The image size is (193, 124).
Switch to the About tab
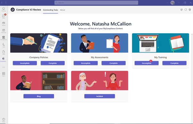pyautogui.click(x=63, y=10)
